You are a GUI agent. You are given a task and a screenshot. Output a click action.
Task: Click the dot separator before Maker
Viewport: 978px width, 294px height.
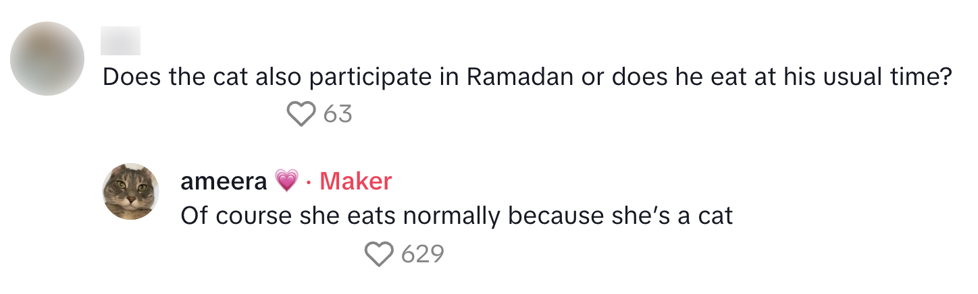[308, 181]
